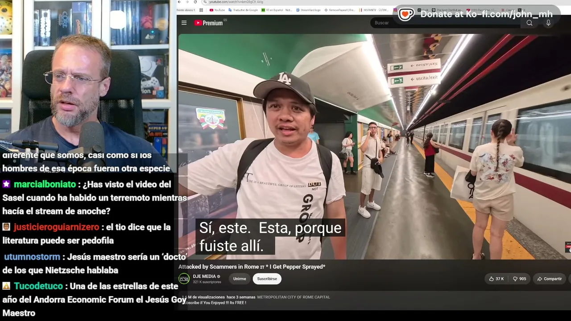Open the YouTube hamburger guide menu
The image size is (571, 321).
[184, 23]
